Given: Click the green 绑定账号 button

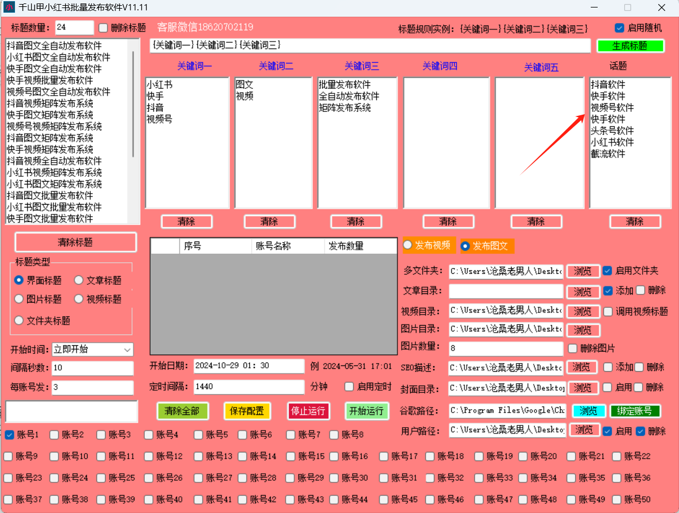Looking at the screenshot, I should click(635, 411).
